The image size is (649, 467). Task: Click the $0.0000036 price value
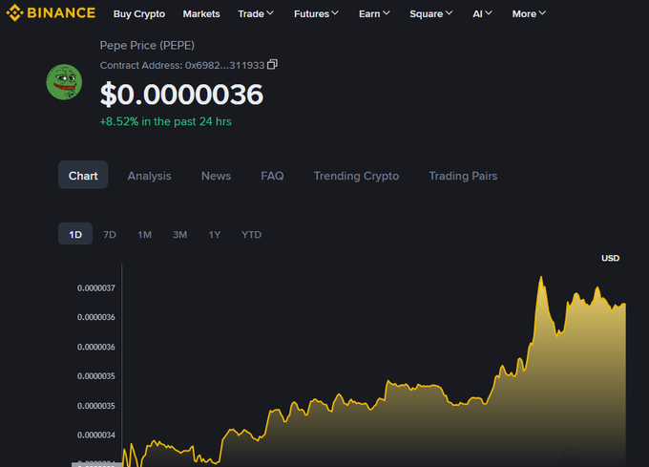(181, 95)
